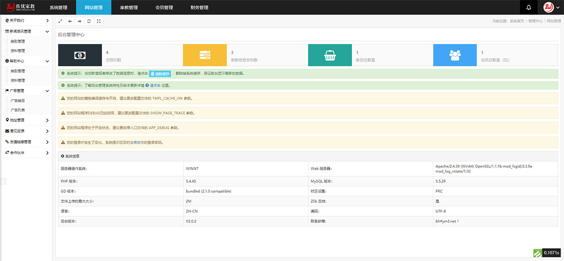564x261 pixels.
Task: Expand the 地址管理 sidebar chevron
Action: (47, 120)
